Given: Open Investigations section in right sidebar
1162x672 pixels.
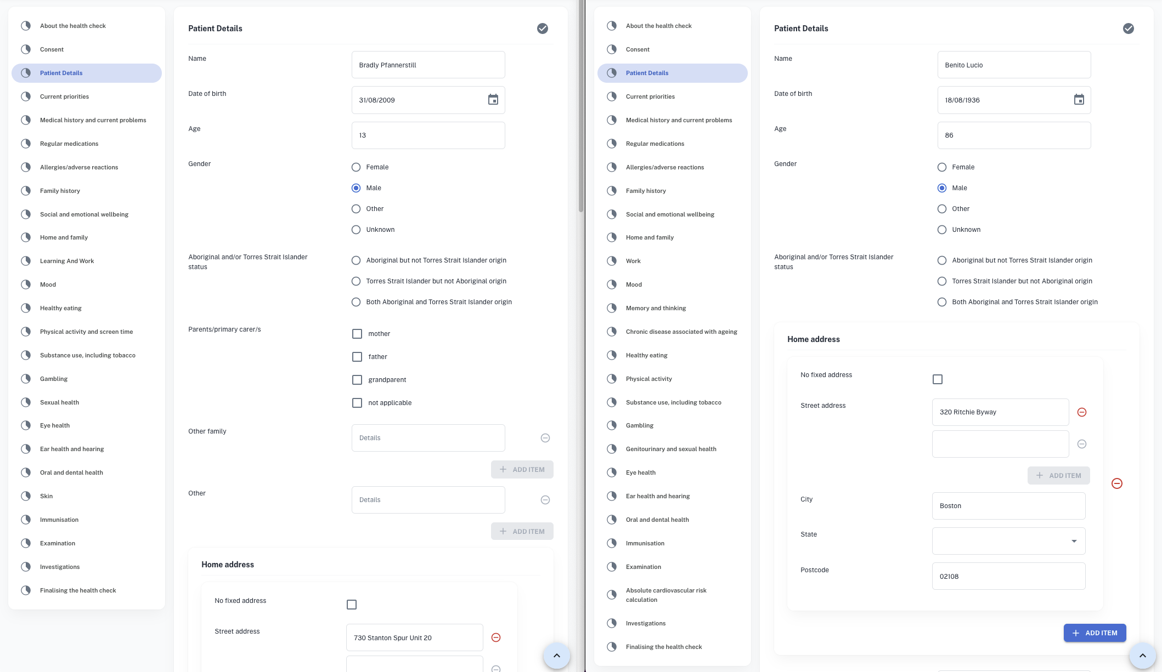Looking at the screenshot, I should click(x=673, y=623).
